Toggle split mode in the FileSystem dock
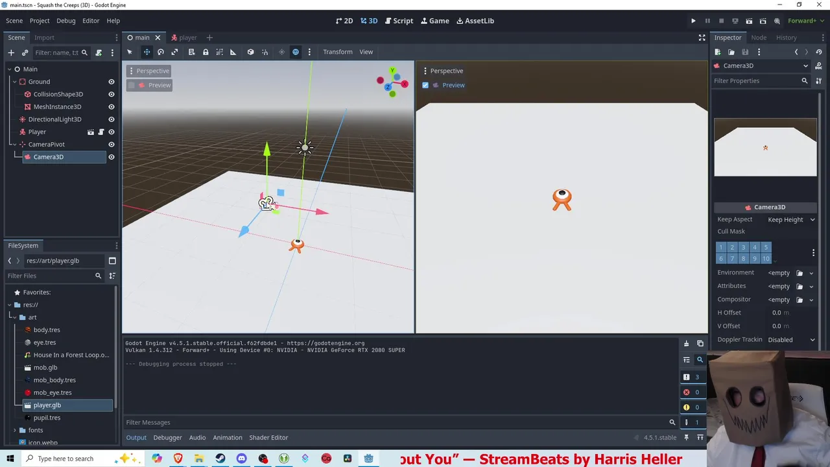This screenshot has width=830, height=467. (112, 261)
